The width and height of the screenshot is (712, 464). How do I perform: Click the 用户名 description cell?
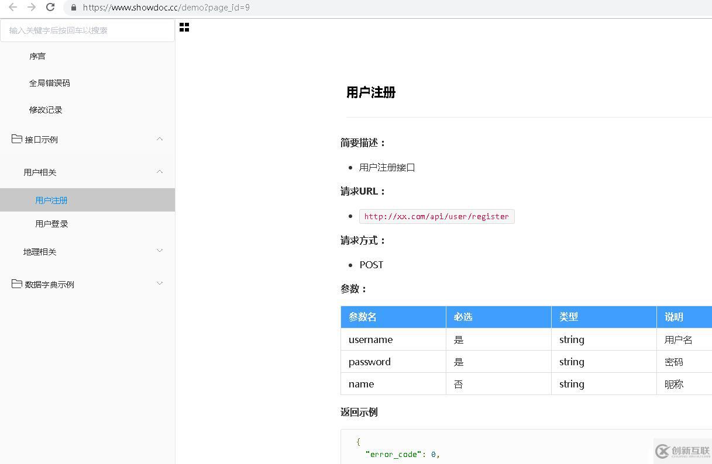[x=684, y=340]
